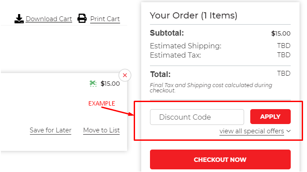Open the Download Cart link
Viewport: 307px width, 172px height.
49,19
